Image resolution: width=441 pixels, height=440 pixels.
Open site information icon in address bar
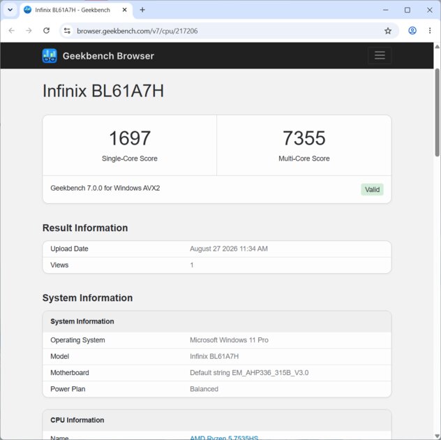point(67,31)
